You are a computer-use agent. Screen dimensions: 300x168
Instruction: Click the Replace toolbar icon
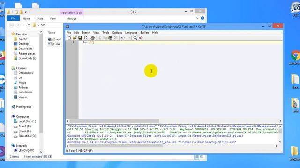(x=141, y=38)
